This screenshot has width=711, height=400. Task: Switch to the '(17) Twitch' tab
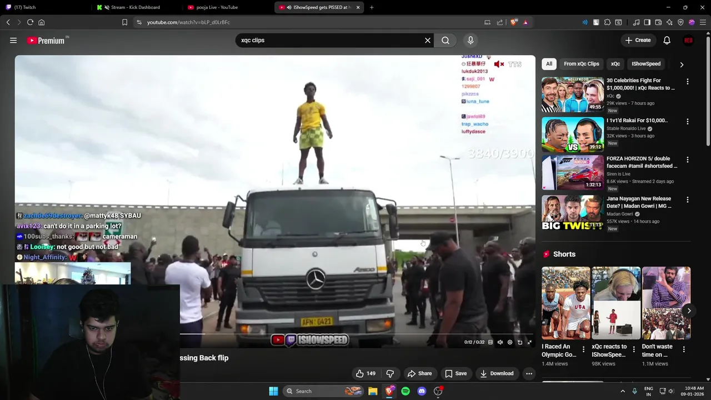46,7
